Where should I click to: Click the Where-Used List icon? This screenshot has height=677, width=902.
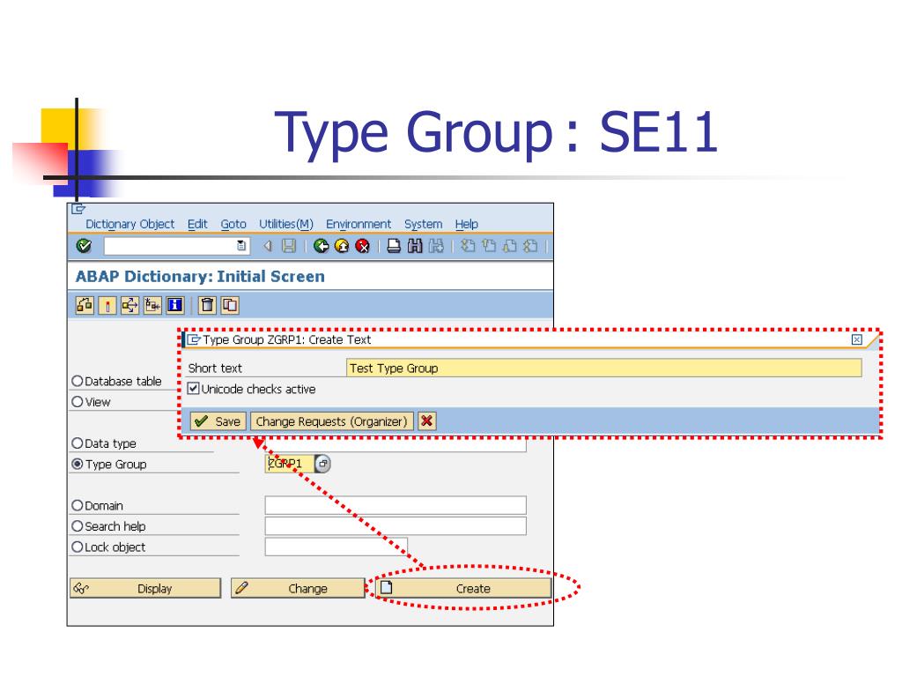129,305
